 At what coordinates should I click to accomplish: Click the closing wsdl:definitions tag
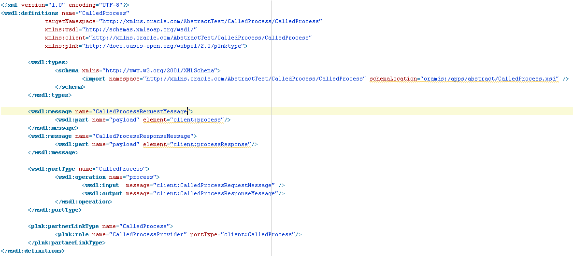point(32,251)
